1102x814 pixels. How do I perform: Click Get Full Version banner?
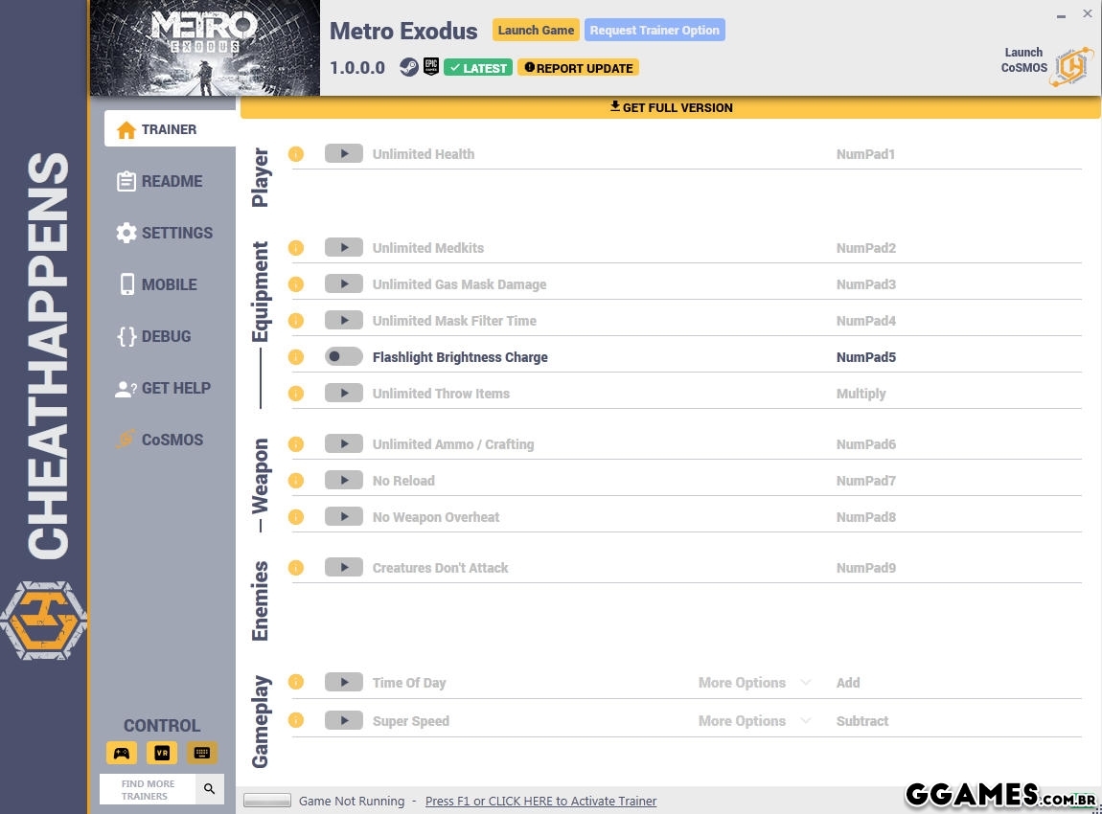671,107
